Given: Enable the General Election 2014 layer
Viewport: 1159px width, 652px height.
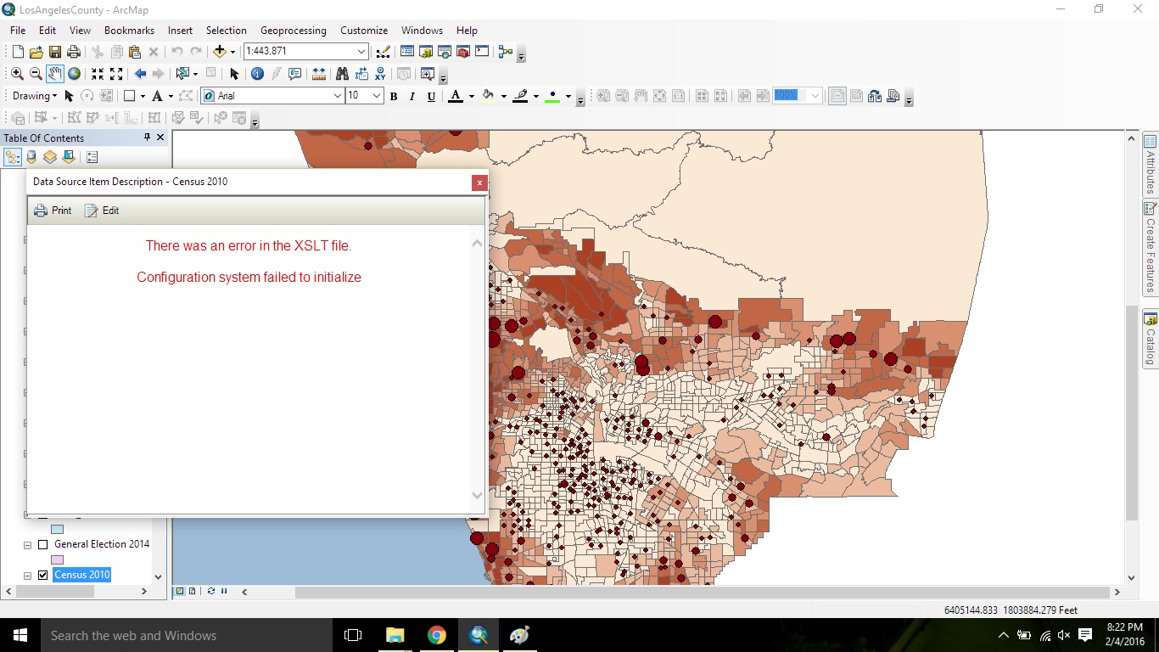Looking at the screenshot, I should 43,544.
